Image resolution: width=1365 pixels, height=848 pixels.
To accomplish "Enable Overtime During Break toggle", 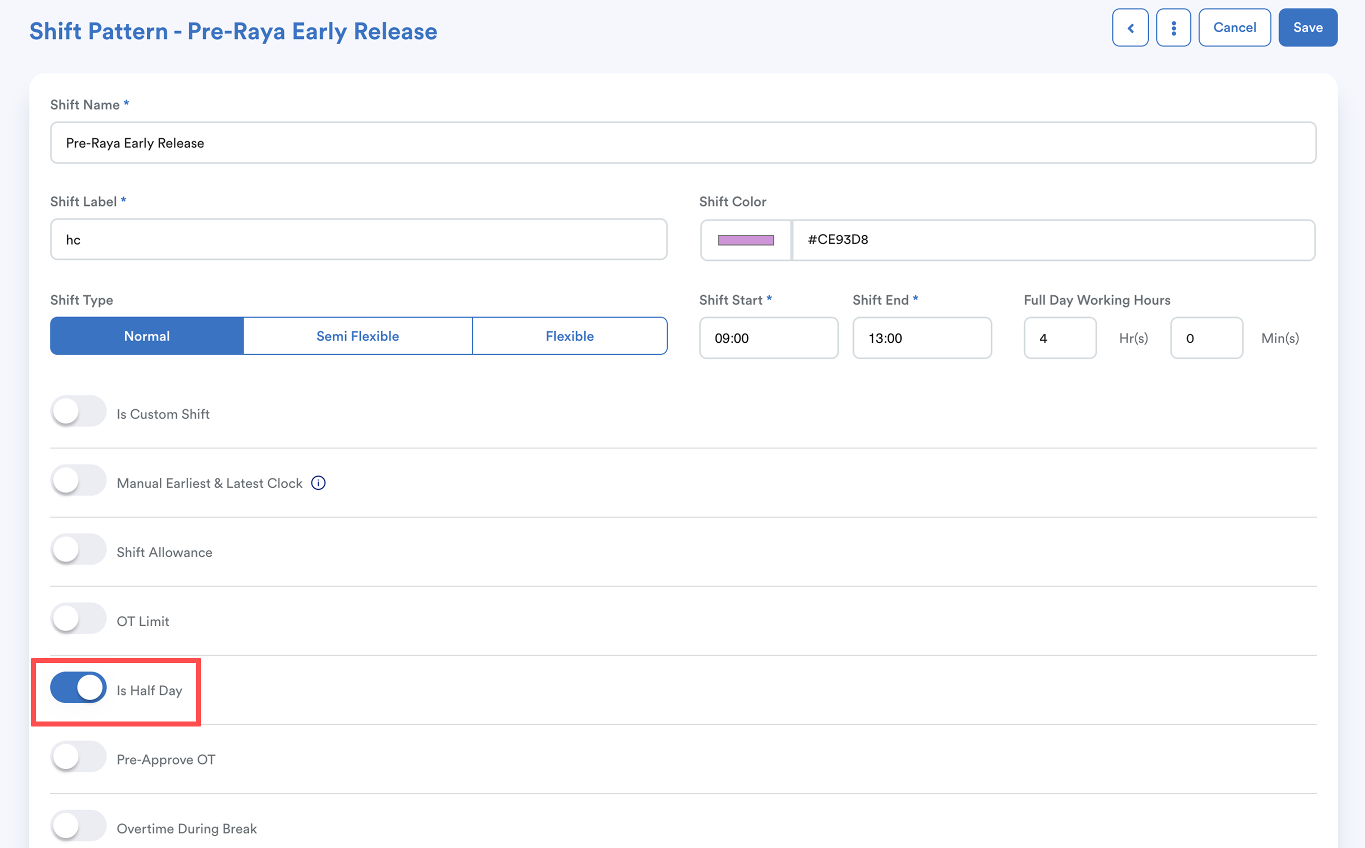I will point(78,825).
